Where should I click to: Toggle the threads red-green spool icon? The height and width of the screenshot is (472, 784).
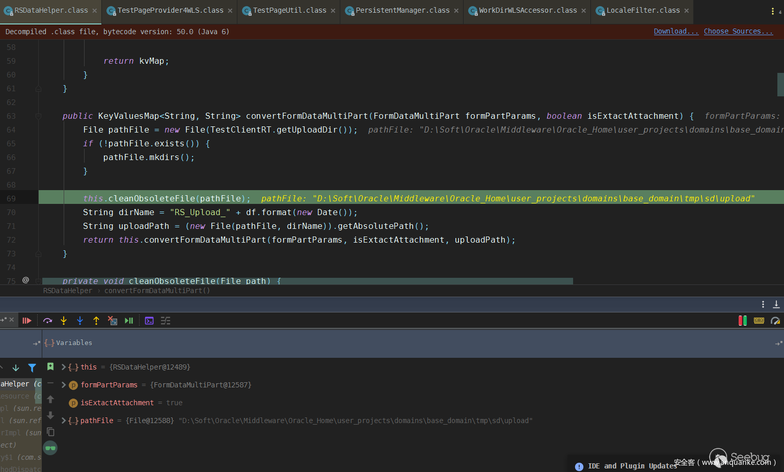[x=743, y=321]
